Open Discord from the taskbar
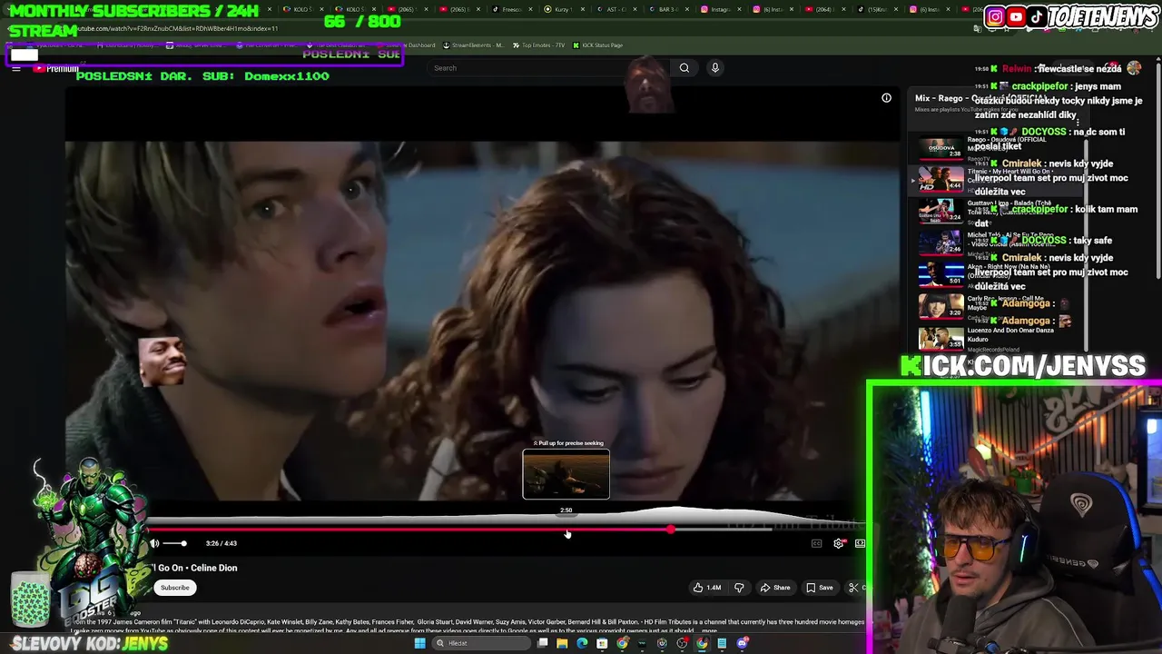The width and height of the screenshot is (1162, 654). click(742, 643)
